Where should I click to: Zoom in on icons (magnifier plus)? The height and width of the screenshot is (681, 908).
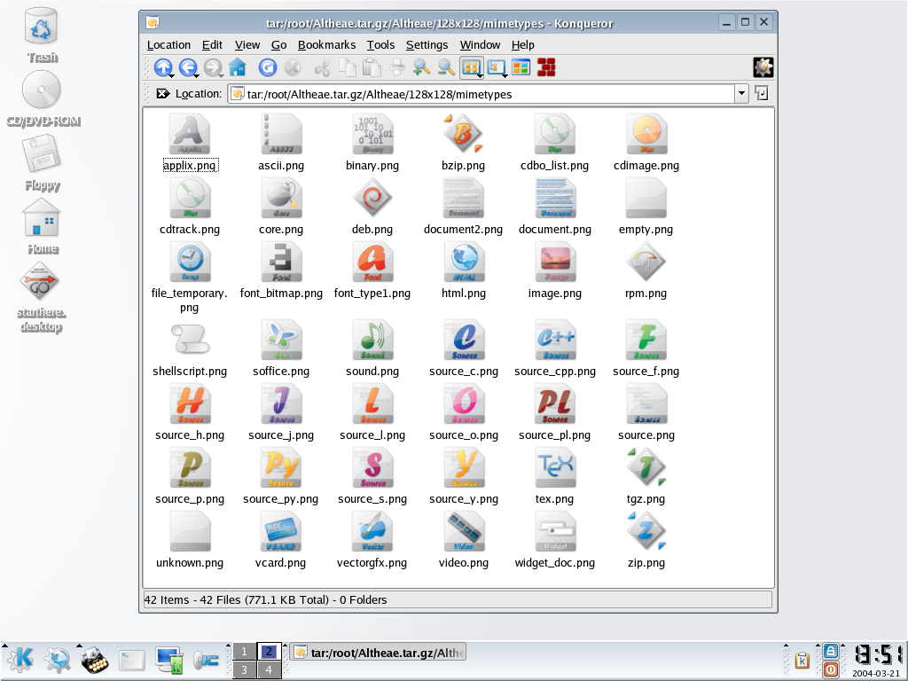421,67
